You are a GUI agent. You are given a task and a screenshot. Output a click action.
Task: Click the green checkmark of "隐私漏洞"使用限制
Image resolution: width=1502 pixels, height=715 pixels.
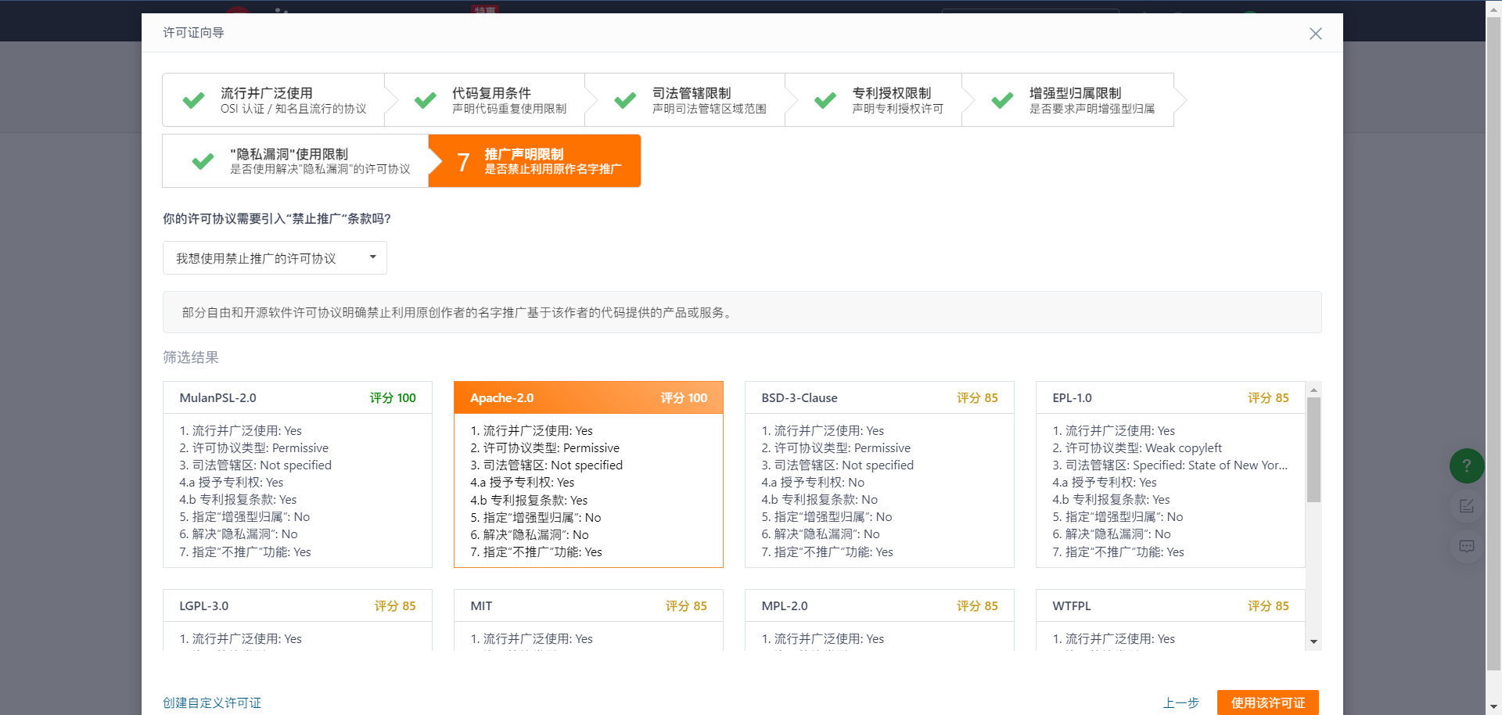point(203,161)
